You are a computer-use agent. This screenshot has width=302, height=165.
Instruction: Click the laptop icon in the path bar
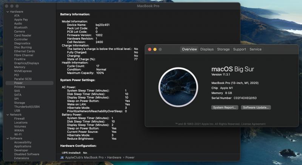tap(62, 157)
